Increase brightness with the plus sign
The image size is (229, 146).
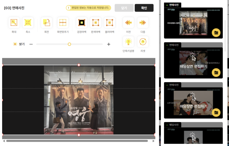tap(109, 44)
